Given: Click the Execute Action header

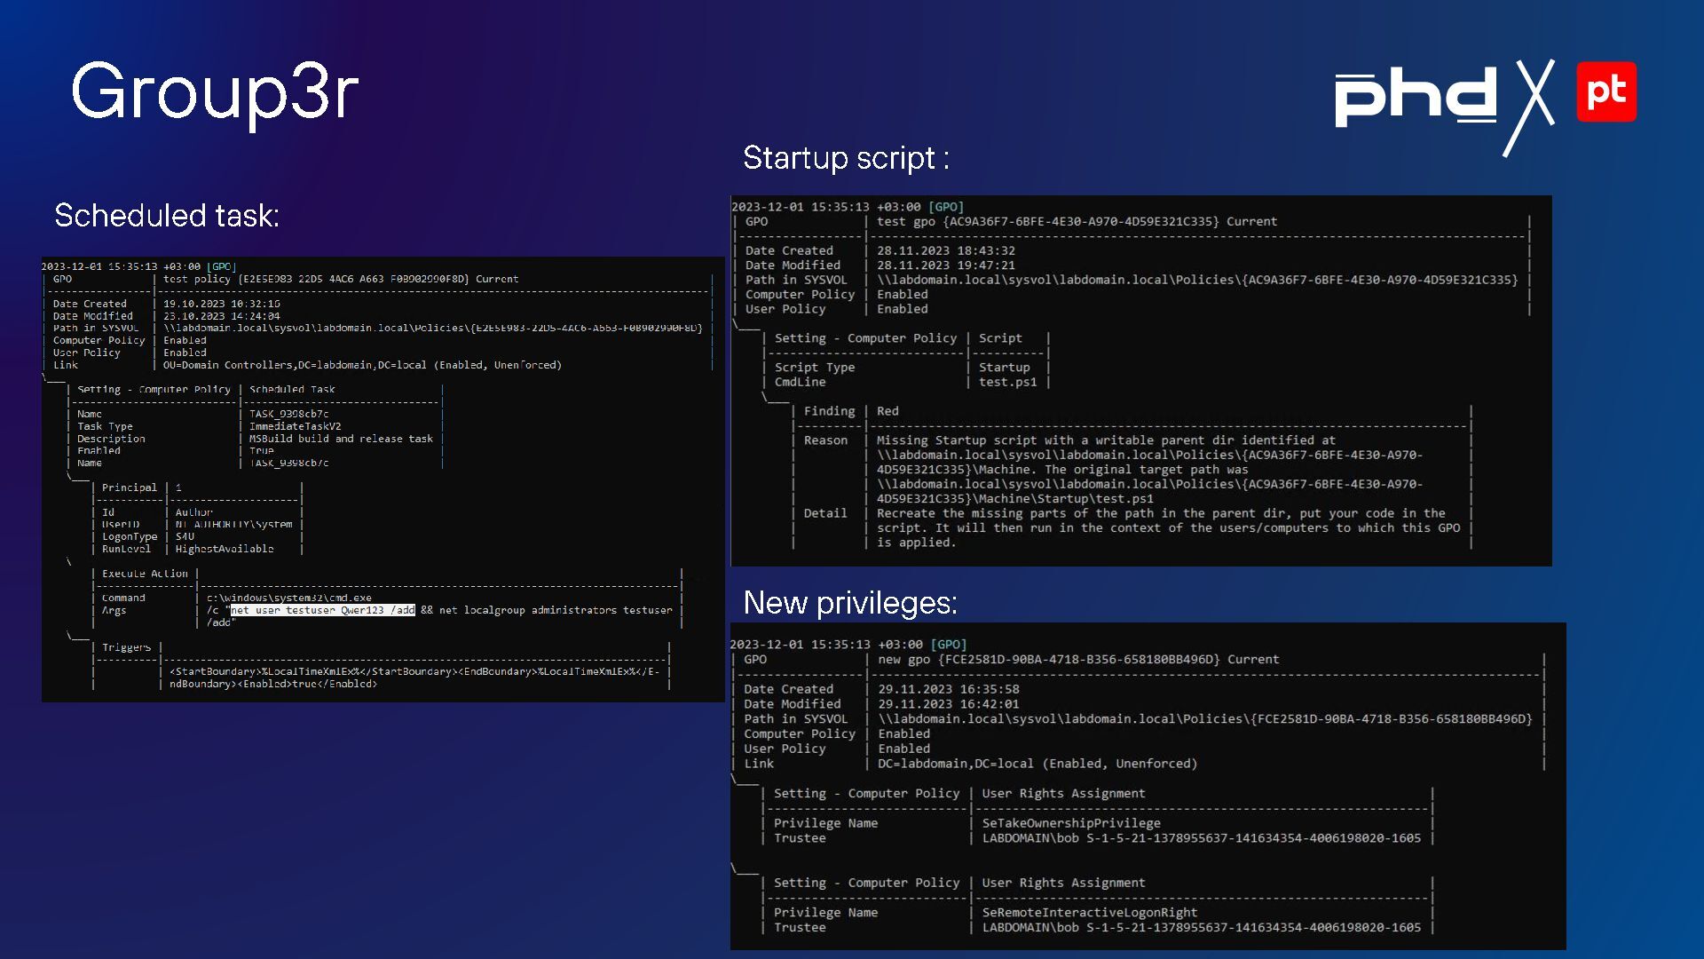Looking at the screenshot, I should pos(145,574).
